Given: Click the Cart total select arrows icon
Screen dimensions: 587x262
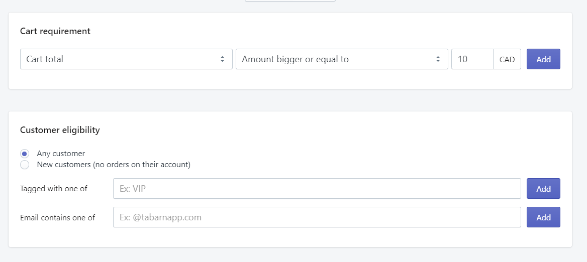Looking at the screenshot, I should 222,59.
